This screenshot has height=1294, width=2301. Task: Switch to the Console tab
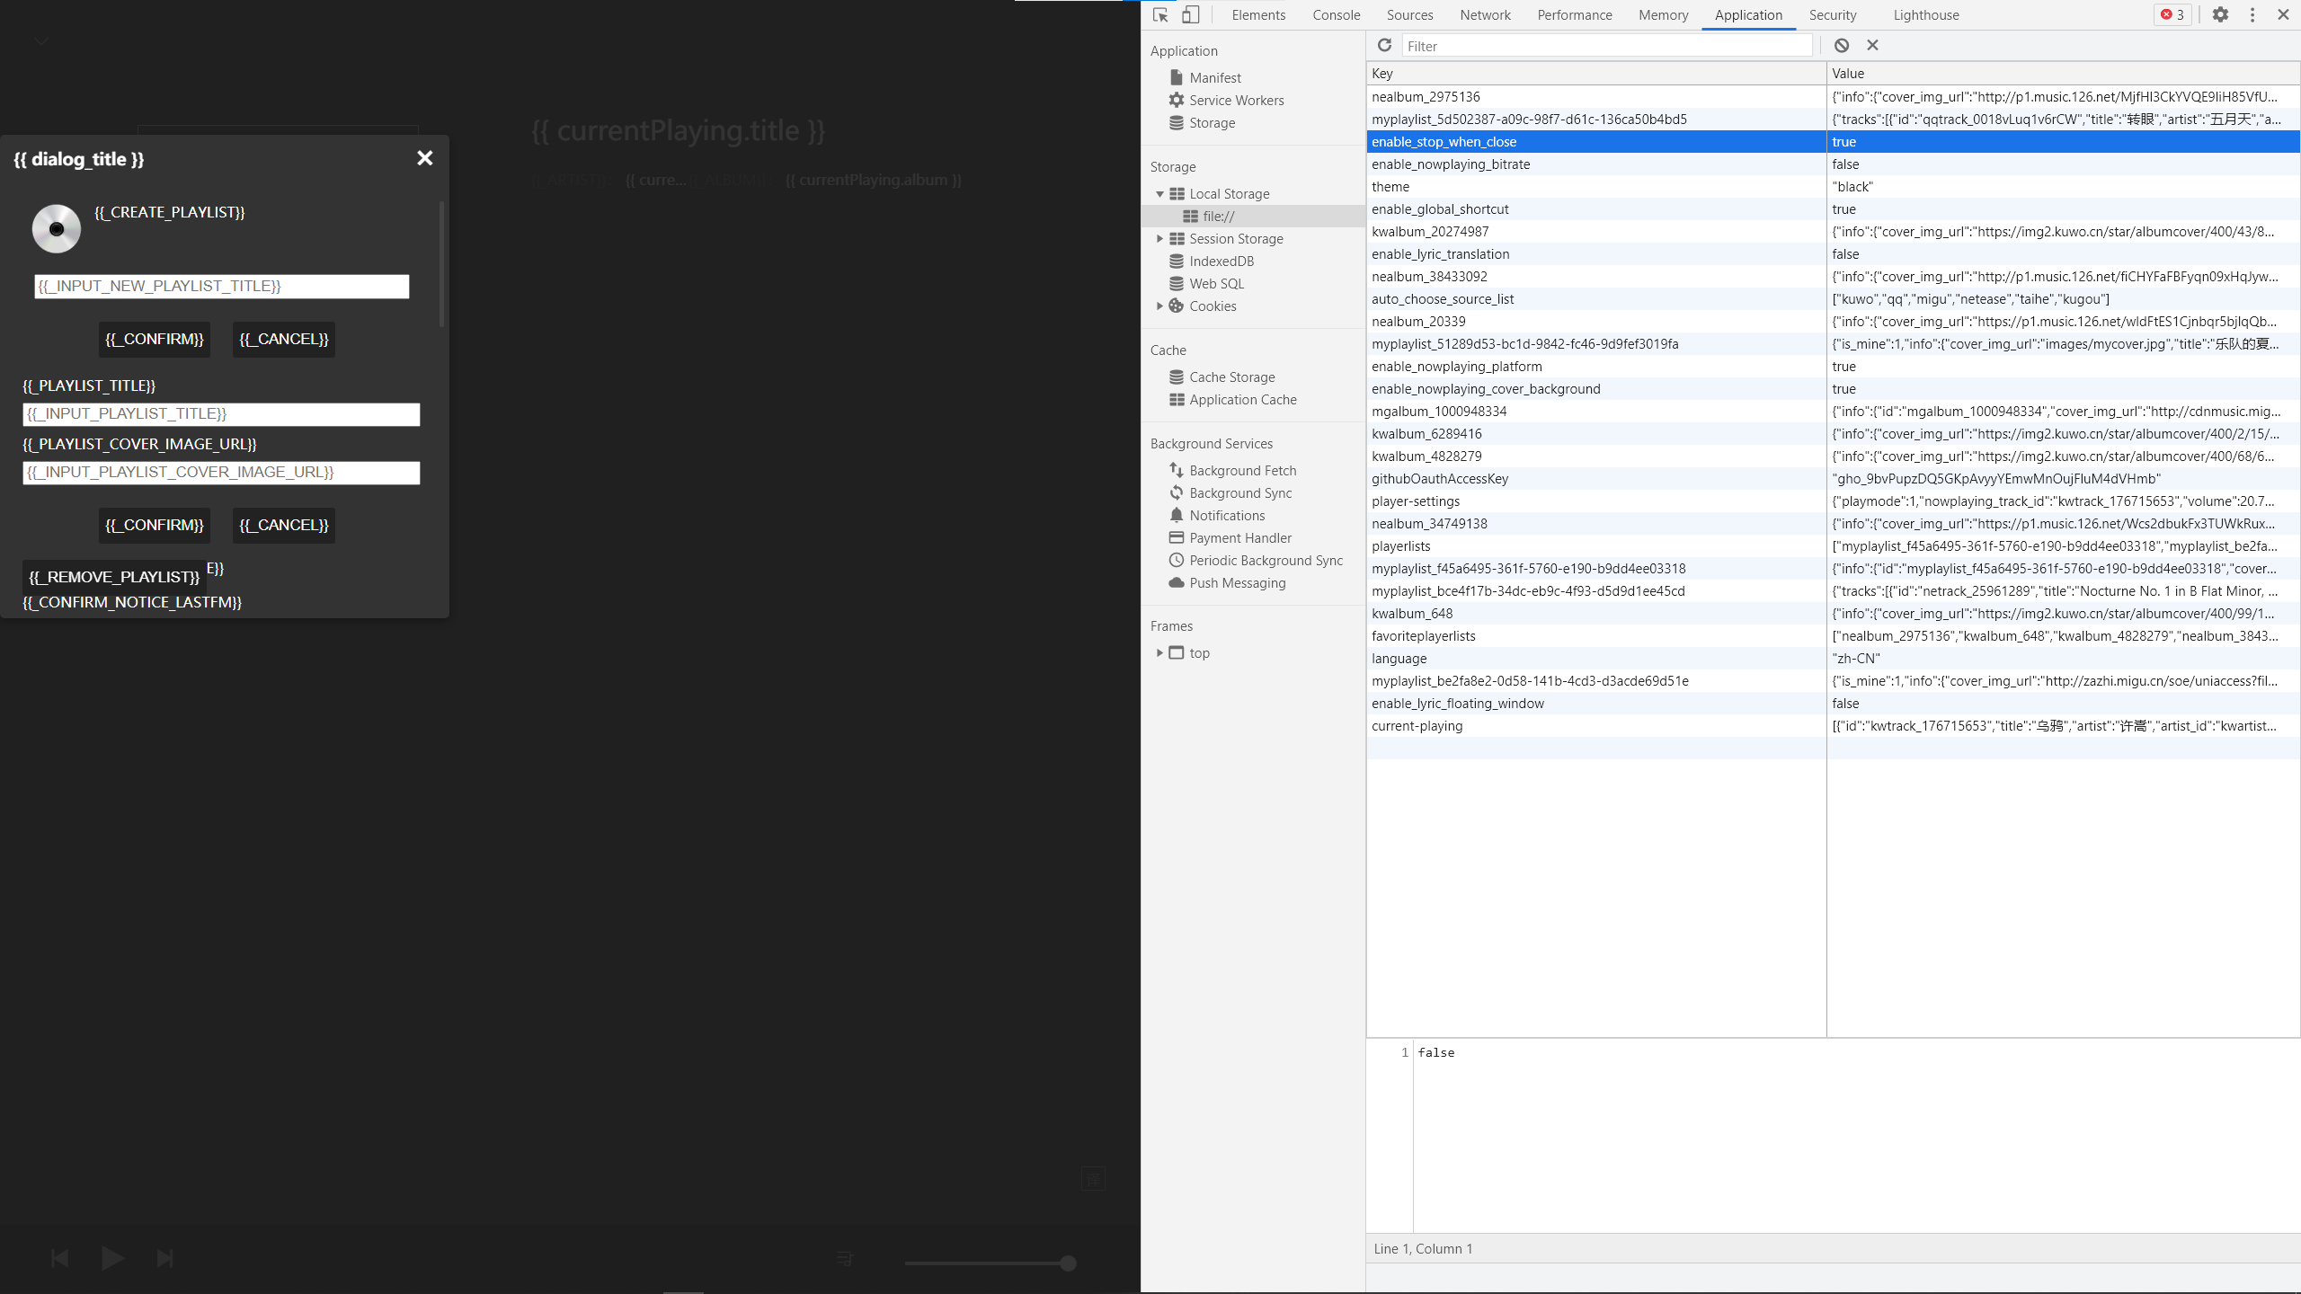1336,15
